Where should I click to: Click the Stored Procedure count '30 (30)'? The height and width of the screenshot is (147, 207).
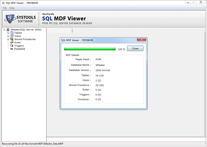(x=100, y=85)
